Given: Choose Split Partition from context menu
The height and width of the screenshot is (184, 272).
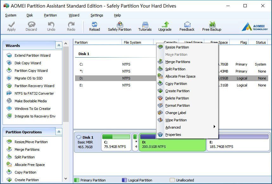Looking at the screenshot, I should point(187,69).
